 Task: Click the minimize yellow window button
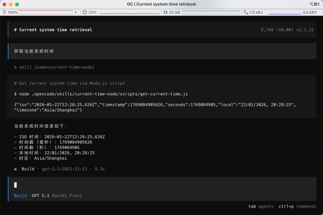(x=10, y=4)
